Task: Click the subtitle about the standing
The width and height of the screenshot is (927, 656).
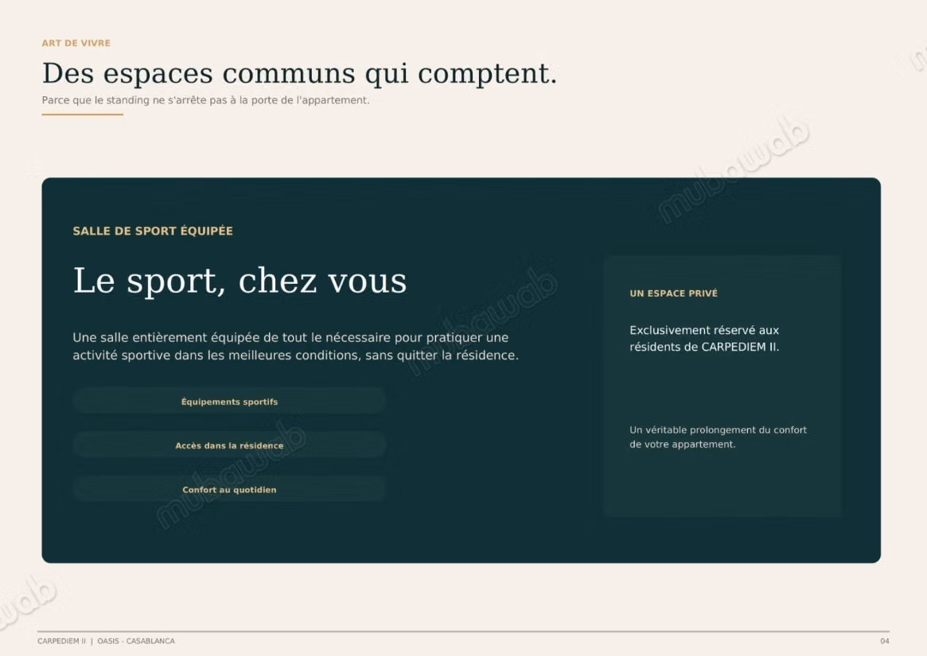Action: [205, 100]
